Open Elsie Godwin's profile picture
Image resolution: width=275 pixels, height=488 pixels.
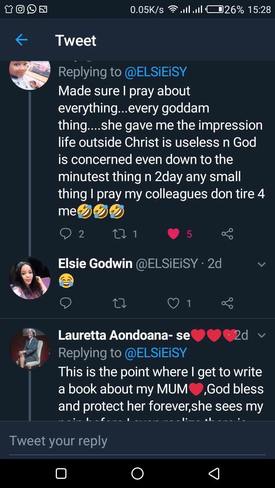pyautogui.click(x=30, y=278)
